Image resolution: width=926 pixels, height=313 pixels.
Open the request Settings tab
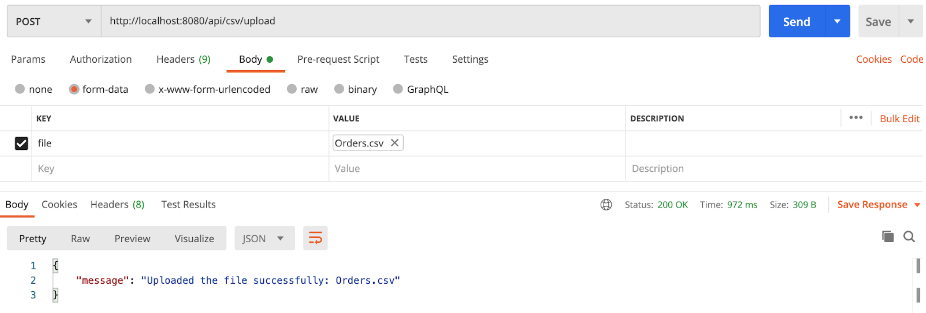[470, 59]
